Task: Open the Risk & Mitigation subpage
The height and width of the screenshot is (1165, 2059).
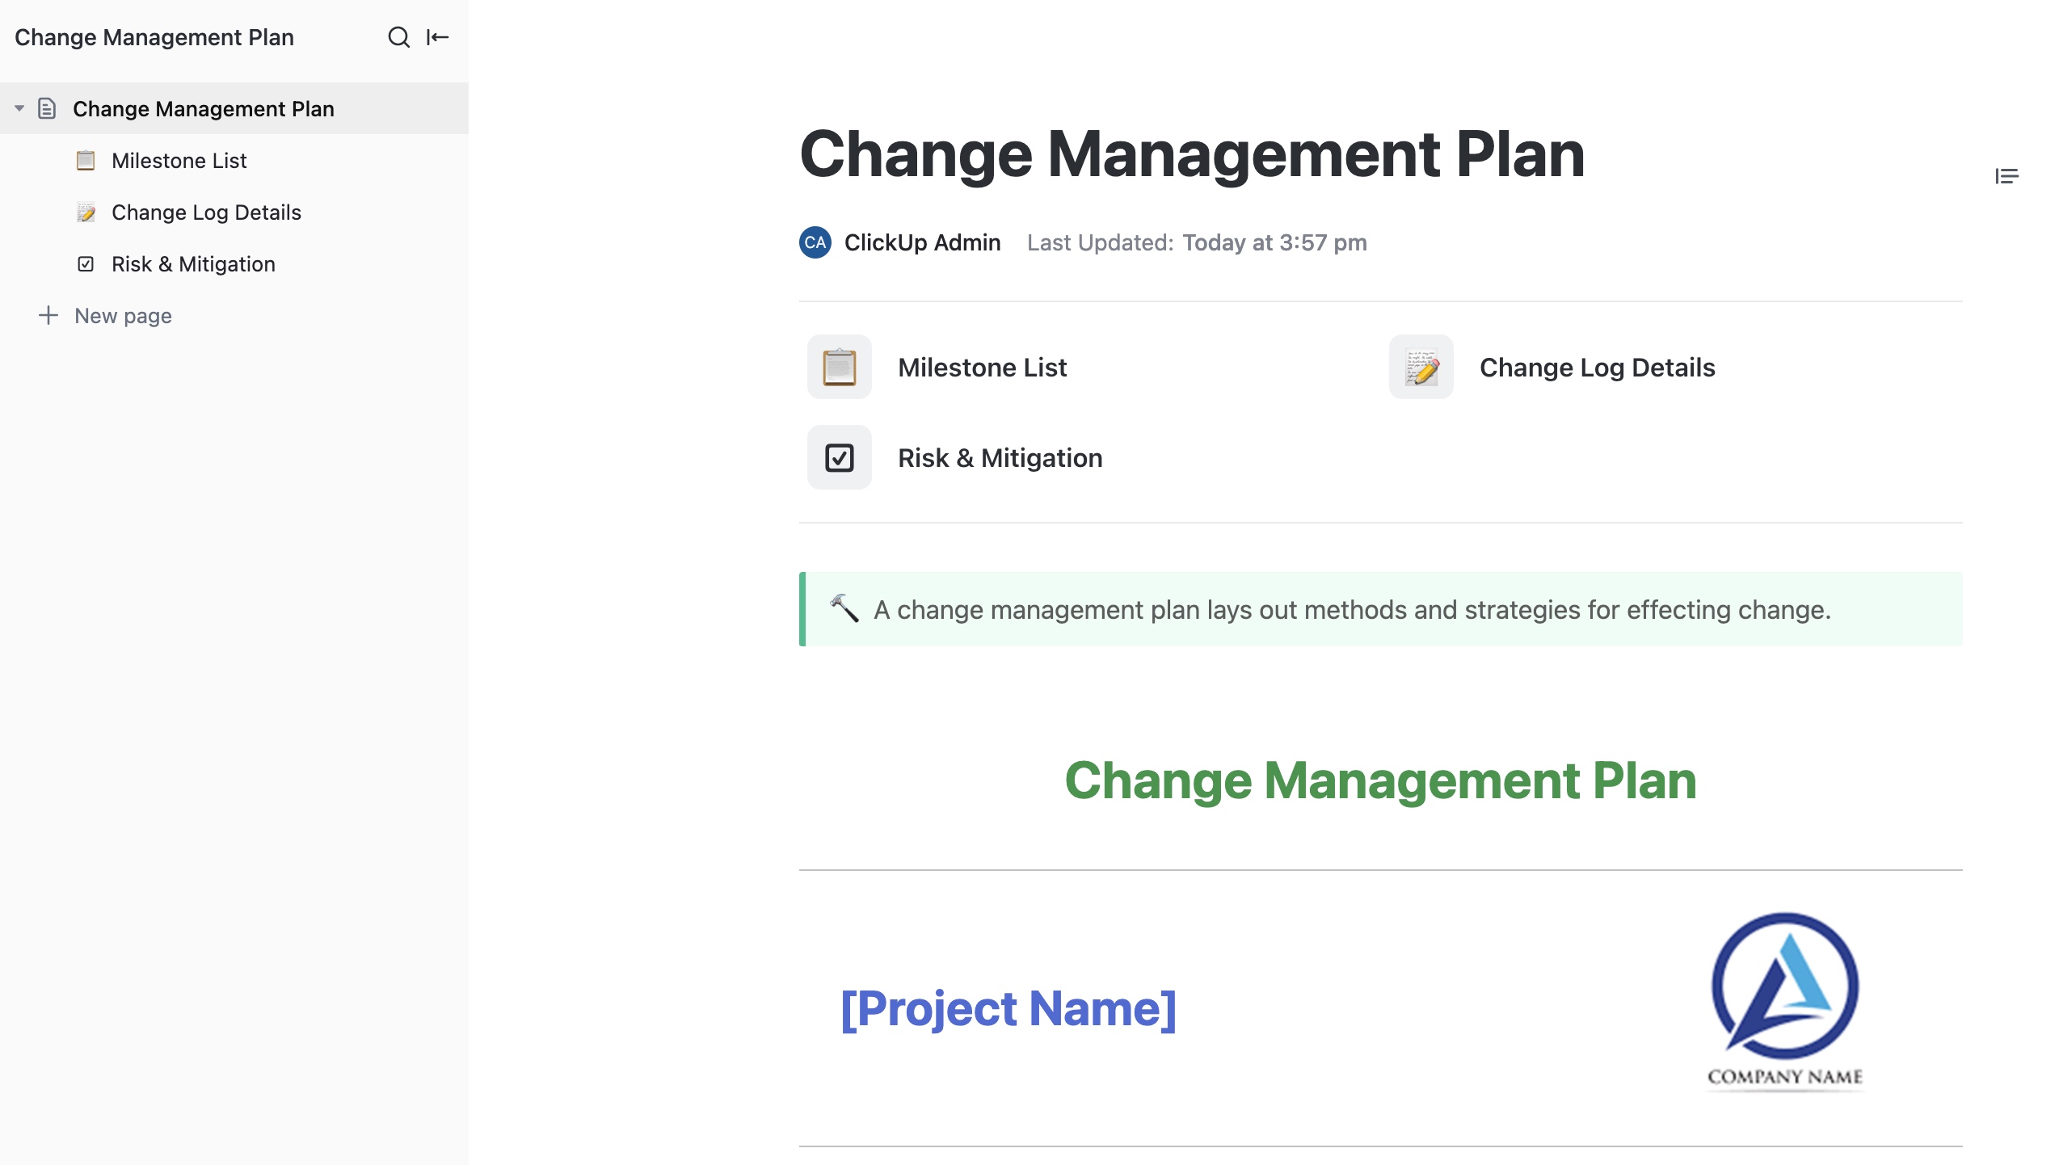Action: pos(192,263)
